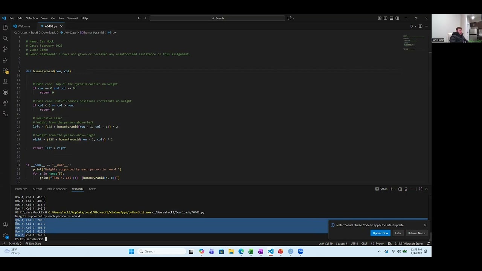Open the Manage gear in activity bar
The image size is (482, 271).
point(5,236)
